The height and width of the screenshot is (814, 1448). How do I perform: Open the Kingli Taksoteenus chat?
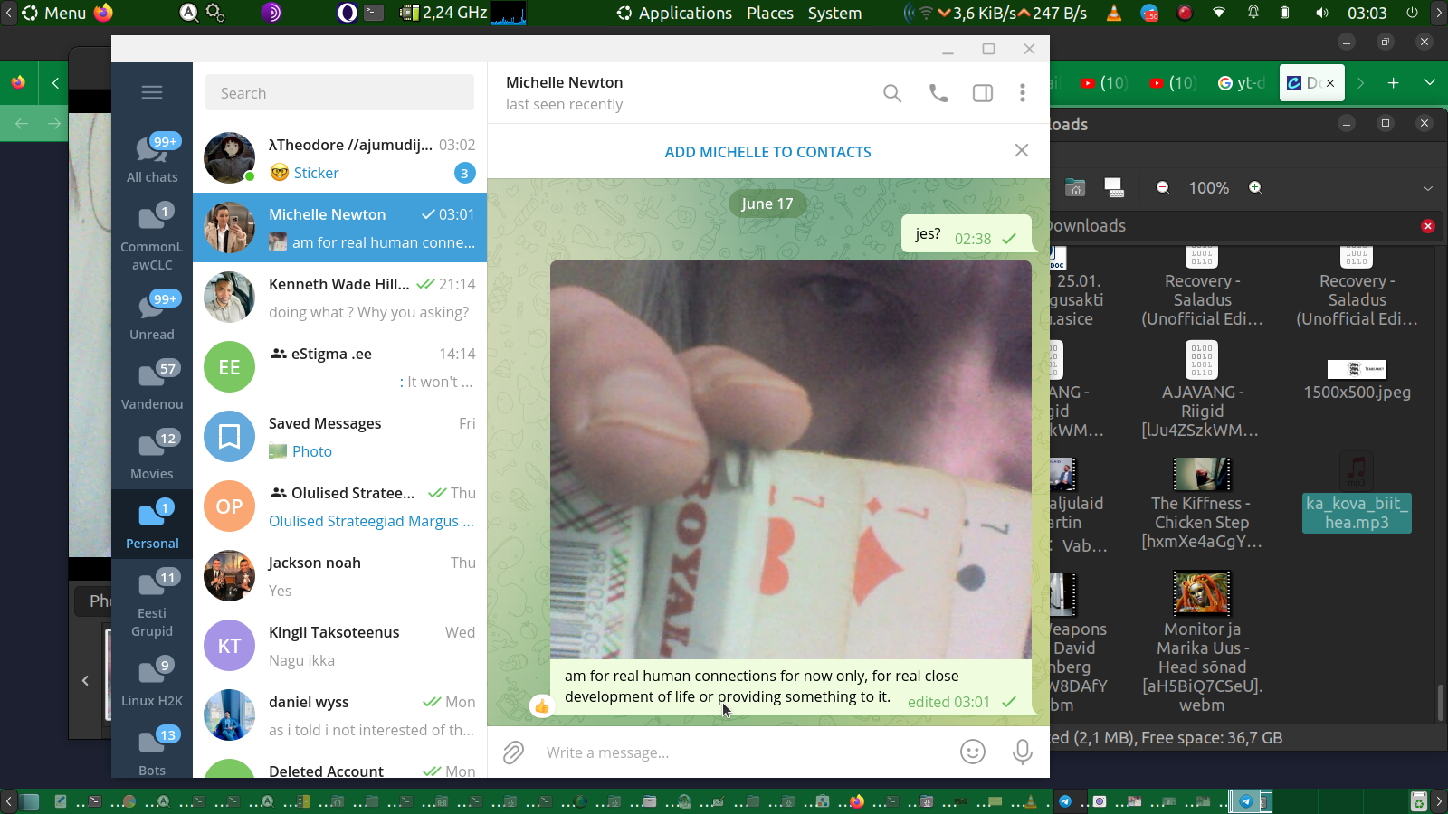tap(339, 646)
